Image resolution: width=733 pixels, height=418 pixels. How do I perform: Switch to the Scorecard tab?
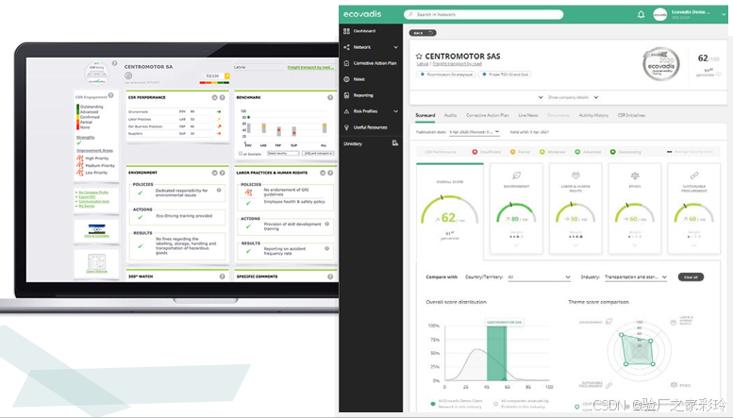[x=425, y=115]
